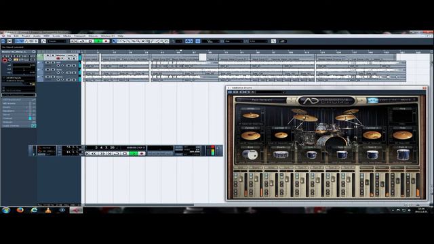Open the Project menu
The image size is (434, 244).
click(26, 36)
